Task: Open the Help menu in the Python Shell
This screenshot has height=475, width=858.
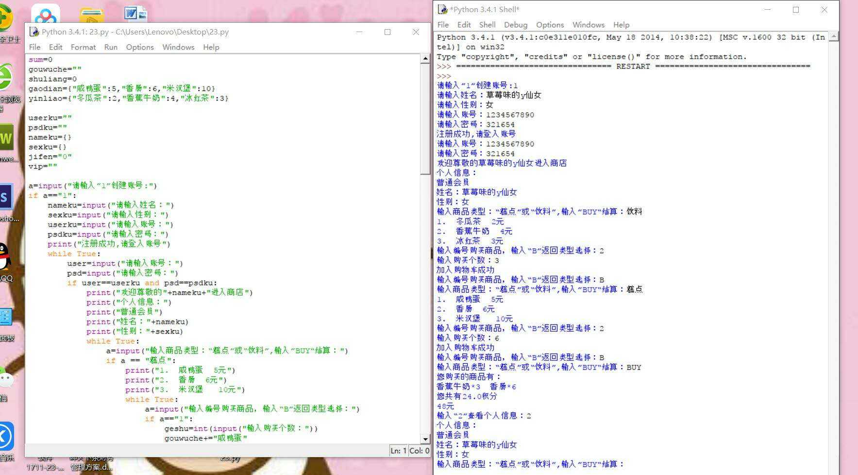Action: [621, 25]
